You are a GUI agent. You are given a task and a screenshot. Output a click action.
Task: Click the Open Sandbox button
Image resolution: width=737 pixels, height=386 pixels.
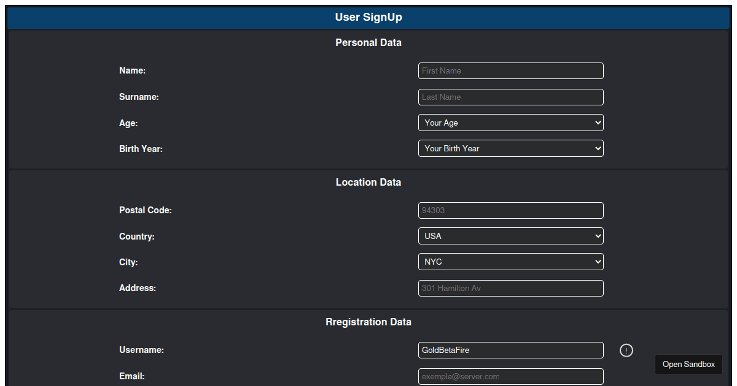pyautogui.click(x=688, y=364)
